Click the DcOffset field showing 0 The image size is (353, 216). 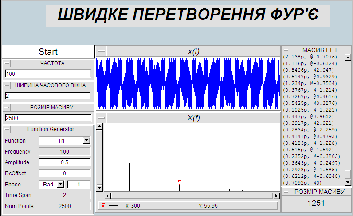pos(65,174)
